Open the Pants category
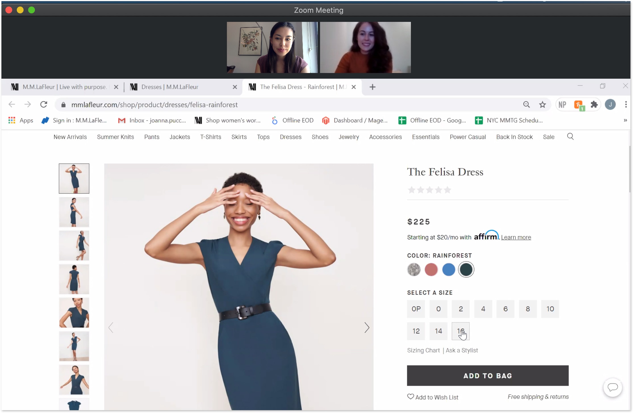The image size is (633, 413). [152, 137]
